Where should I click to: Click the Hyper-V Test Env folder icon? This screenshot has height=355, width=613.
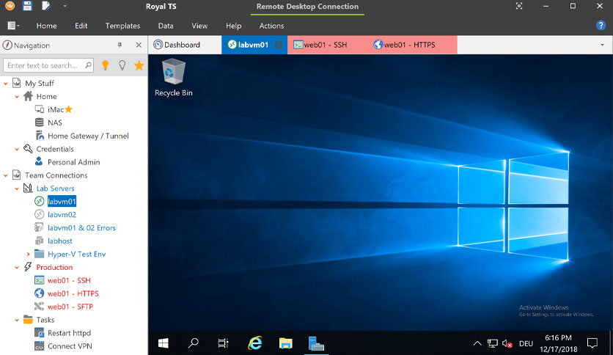[x=39, y=254]
